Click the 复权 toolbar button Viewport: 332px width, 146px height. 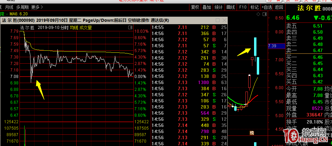tap(195, 7)
